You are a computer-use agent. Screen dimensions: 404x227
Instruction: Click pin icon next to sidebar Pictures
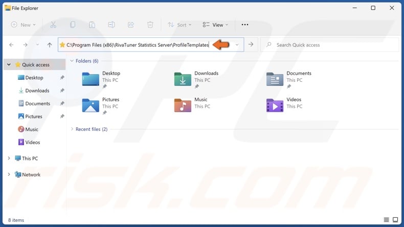pos(62,116)
